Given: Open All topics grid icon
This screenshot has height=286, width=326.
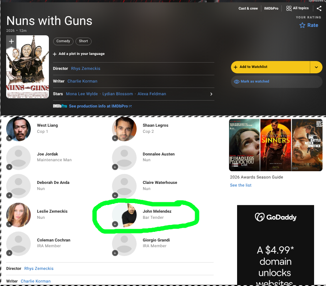Looking at the screenshot, I should (x=289, y=8).
